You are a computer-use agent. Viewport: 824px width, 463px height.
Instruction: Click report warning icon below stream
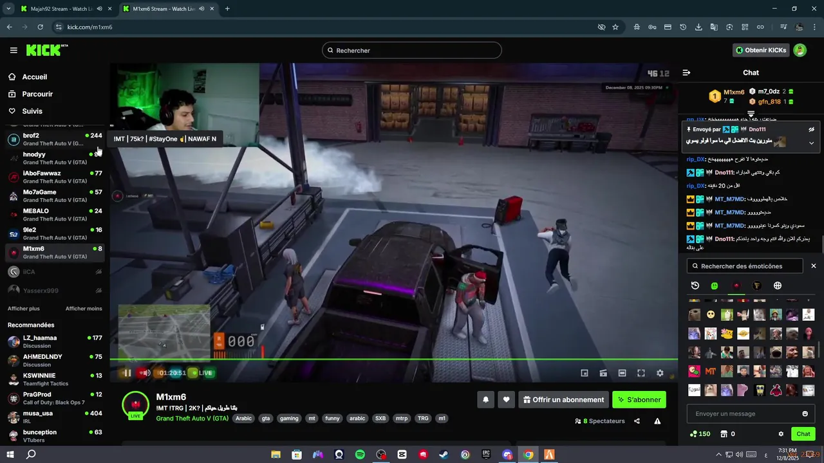pyautogui.click(x=657, y=421)
